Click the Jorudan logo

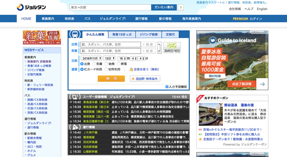point(31,7)
